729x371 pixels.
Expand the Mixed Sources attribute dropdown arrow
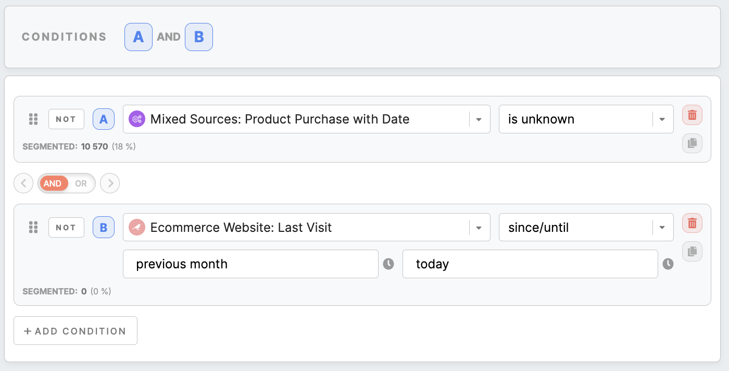(479, 119)
